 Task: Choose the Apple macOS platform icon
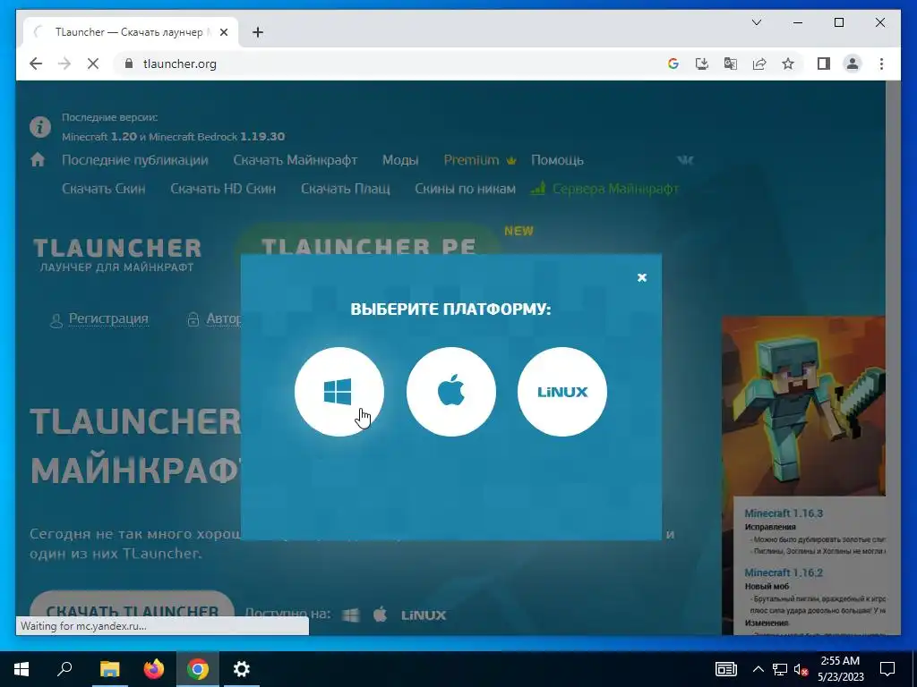pyautogui.click(x=451, y=392)
